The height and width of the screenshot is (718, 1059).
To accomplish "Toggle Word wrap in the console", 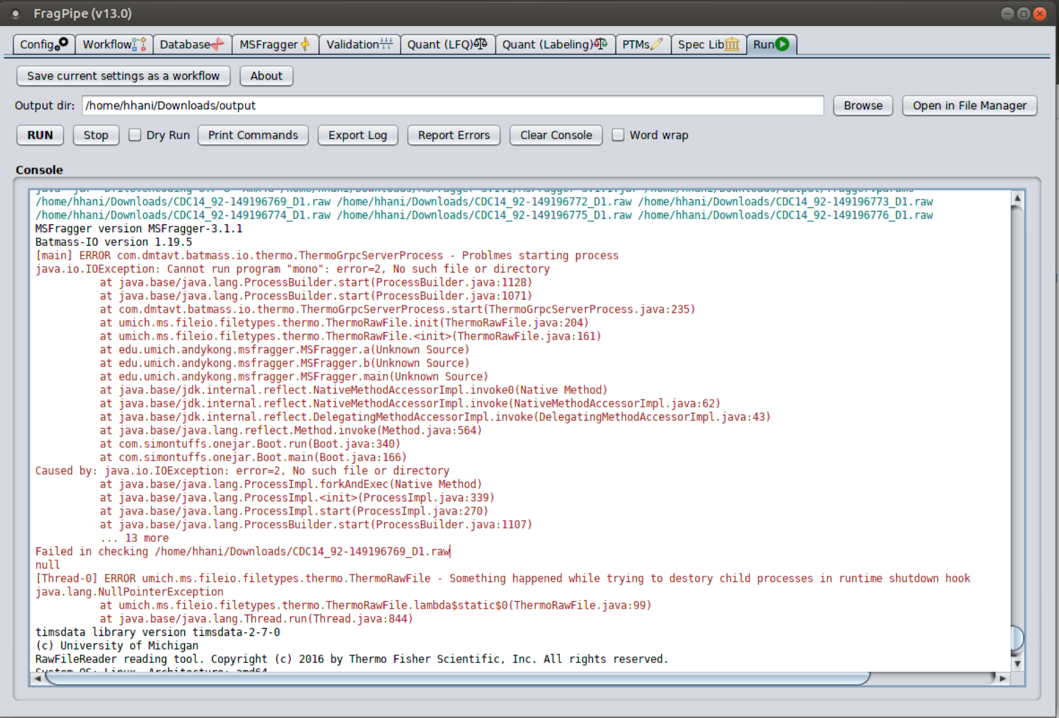I will coord(618,135).
